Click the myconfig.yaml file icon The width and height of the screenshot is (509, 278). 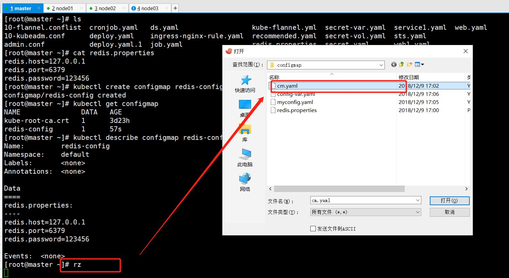273,102
